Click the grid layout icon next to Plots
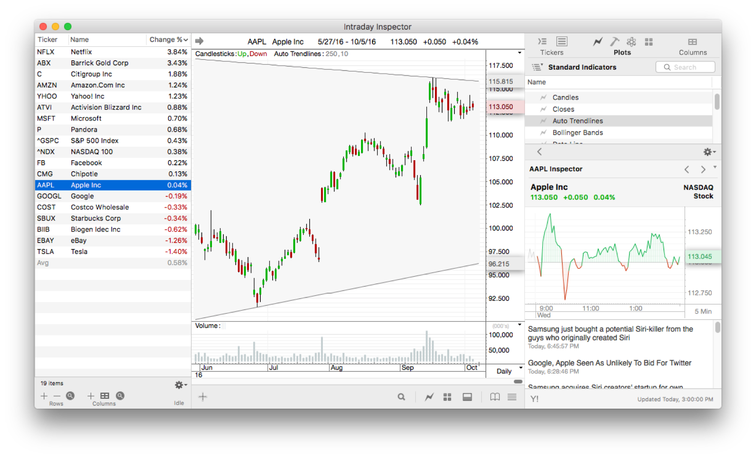The height and width of the screenshot is (458, 756). [649, 41]
